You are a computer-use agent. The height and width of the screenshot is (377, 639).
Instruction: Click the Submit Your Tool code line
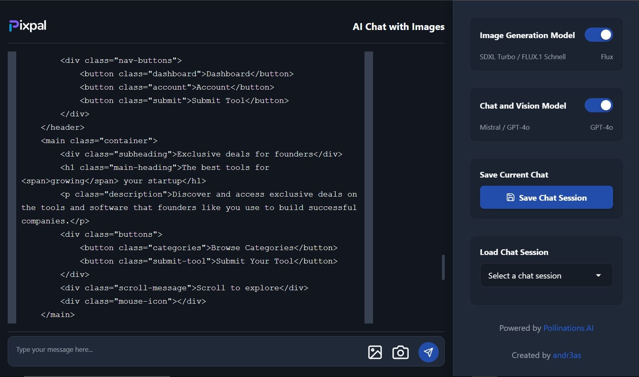208,261
